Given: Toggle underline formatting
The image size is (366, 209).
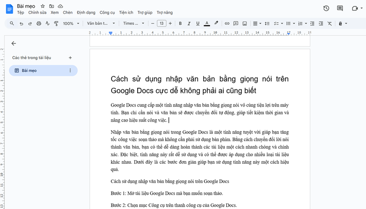Looking at the screenshot, I should [x=198, y=23].
